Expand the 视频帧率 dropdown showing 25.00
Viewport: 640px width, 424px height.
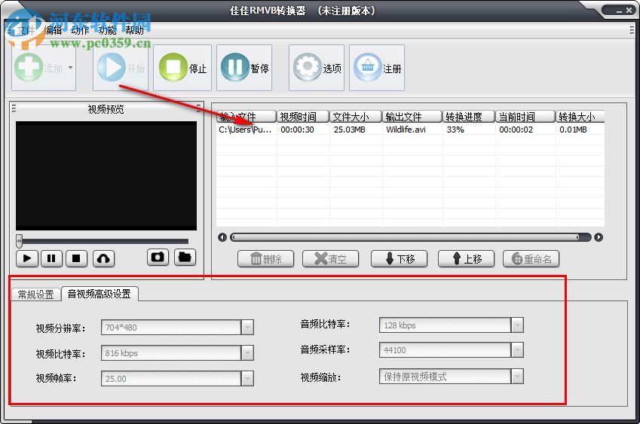pyautogui.click(x=247, y=378)
